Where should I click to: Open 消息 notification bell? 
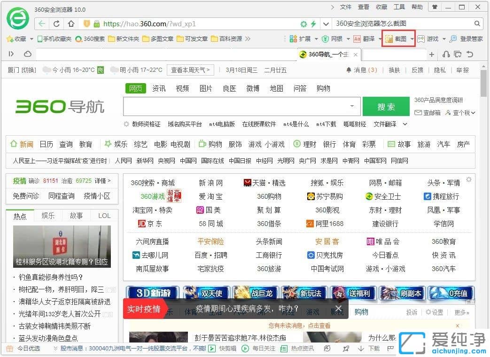coord(362,70)
